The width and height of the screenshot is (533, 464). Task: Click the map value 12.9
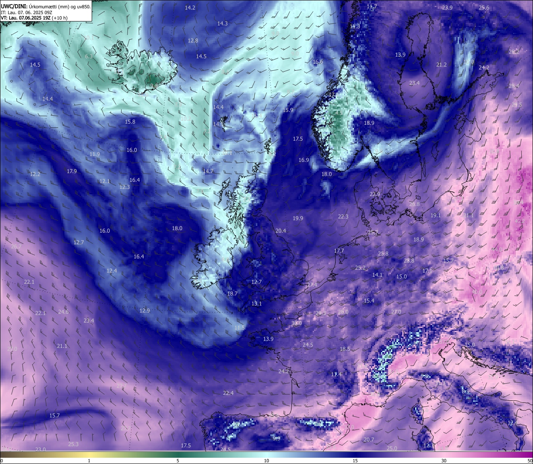(x=144, y=311)
